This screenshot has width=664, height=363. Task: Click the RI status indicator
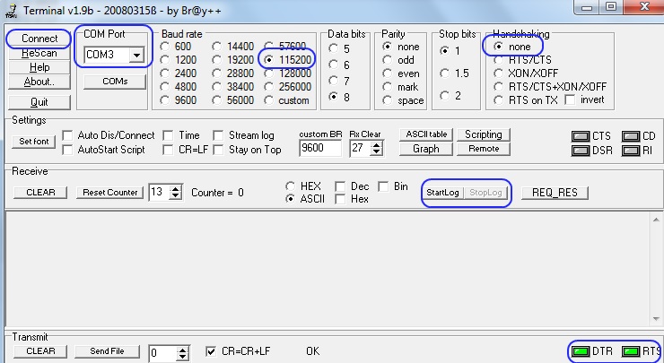[x=632, y=151]
